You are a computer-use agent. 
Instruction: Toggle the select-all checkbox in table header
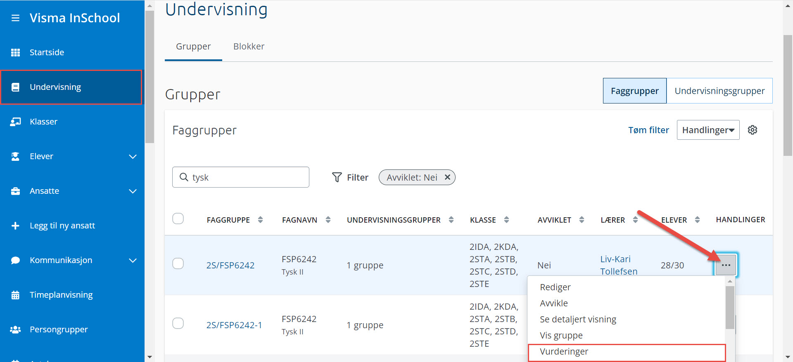tap(178, 219)
